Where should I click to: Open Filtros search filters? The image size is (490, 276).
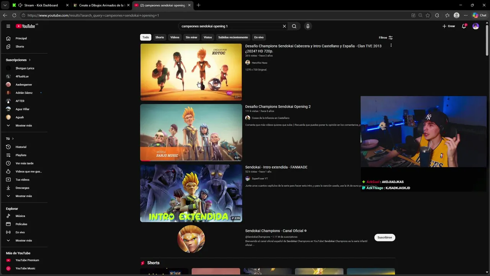pos(385,38)
